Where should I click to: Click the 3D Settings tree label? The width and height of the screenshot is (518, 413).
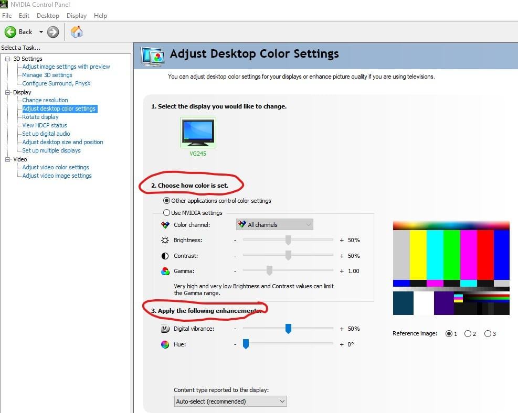(28, 59)
